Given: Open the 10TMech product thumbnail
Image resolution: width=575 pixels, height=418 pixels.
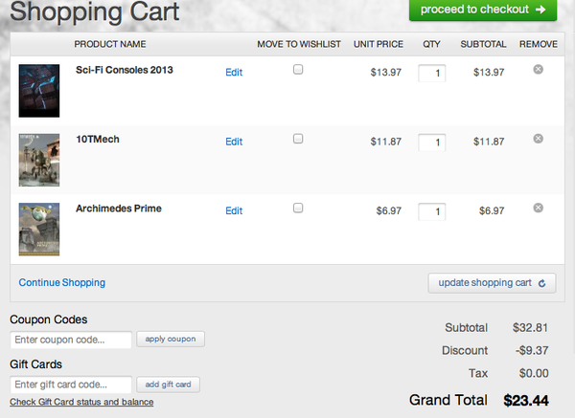Looking at the screenshot, I should click(x=39, y=160).
